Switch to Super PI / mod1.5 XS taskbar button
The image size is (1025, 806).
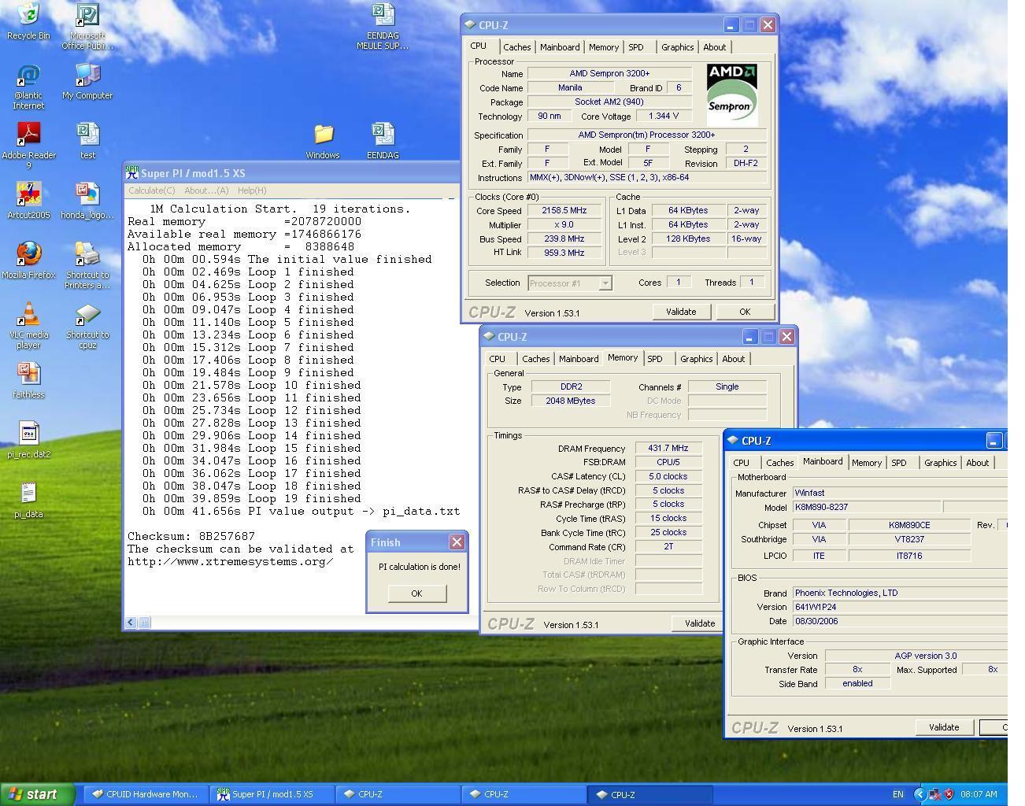point(272,794)
